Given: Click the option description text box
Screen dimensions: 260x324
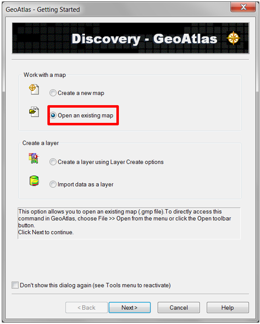Looking at the screenshot, I should click(129, 223).
